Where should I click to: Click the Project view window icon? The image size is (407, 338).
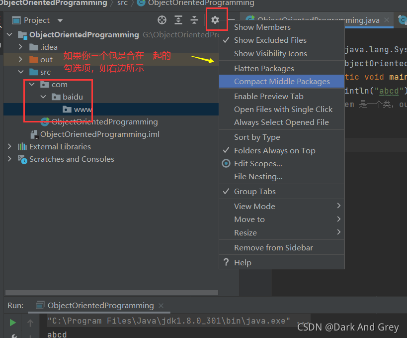pyautogui.click(x=16, y=20)
